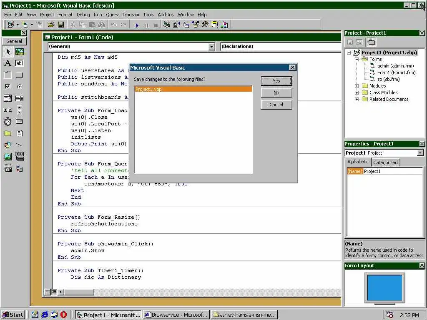Open Form Layout Window toolbar icon
427x320 pixels.
[186, 25]
